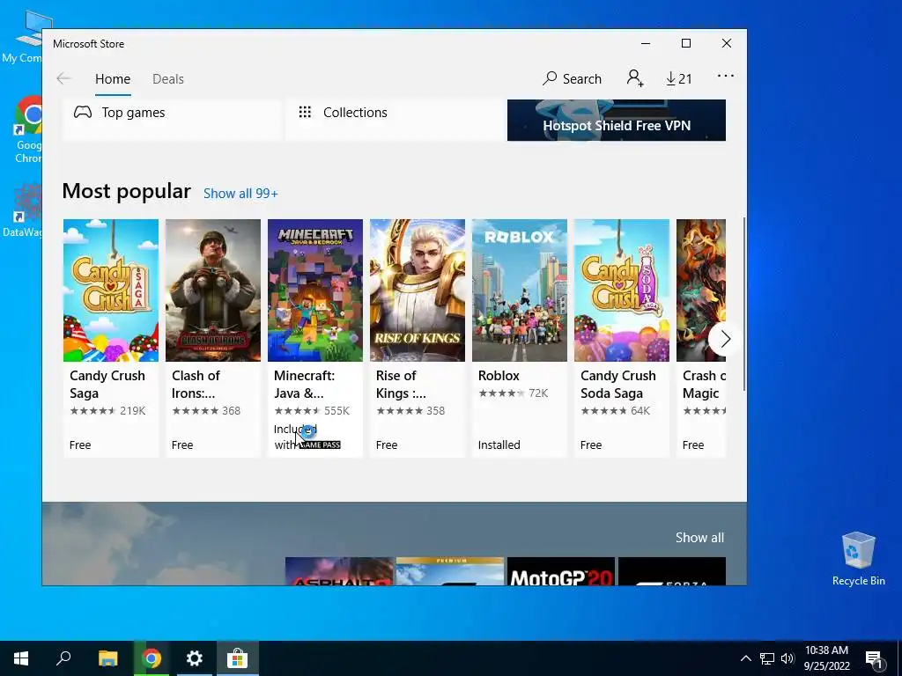902x676 pixels.
Task: Click the back arrow in Microsoft Store
Action: point(63,78)
